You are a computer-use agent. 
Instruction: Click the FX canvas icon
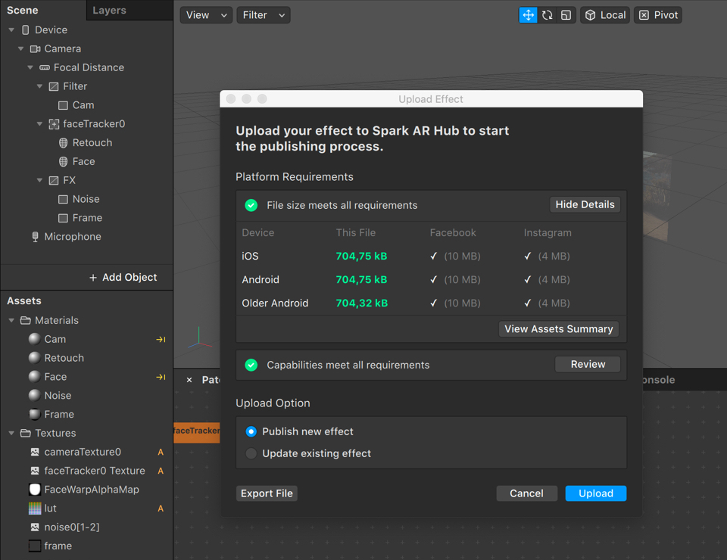pyautogui.click(x=54, y=180)
